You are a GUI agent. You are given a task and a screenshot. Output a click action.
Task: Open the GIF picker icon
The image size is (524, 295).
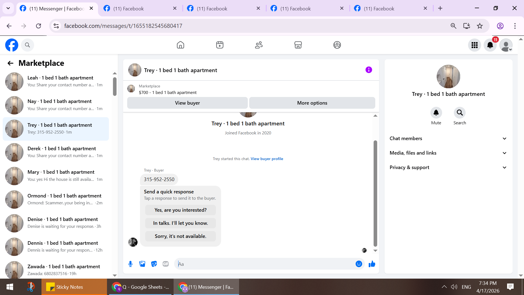166,264
